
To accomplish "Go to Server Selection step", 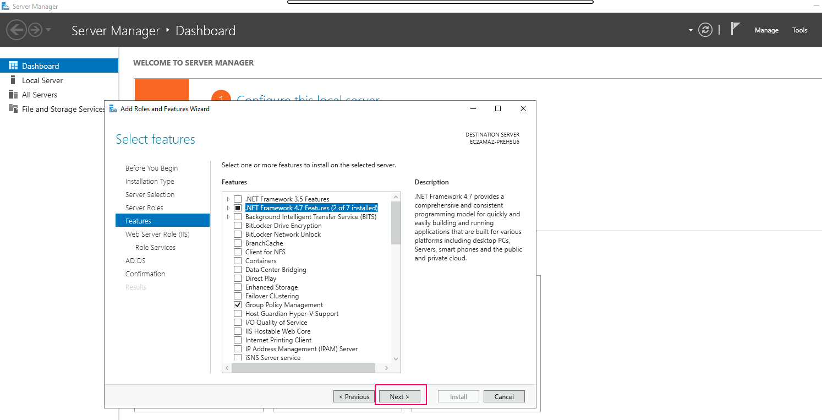I will click(x=150, y=194).
